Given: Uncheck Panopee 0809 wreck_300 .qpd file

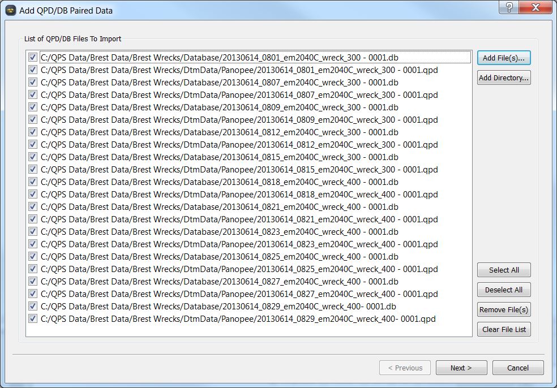Looking at the screenshot, I should (33, 119).
